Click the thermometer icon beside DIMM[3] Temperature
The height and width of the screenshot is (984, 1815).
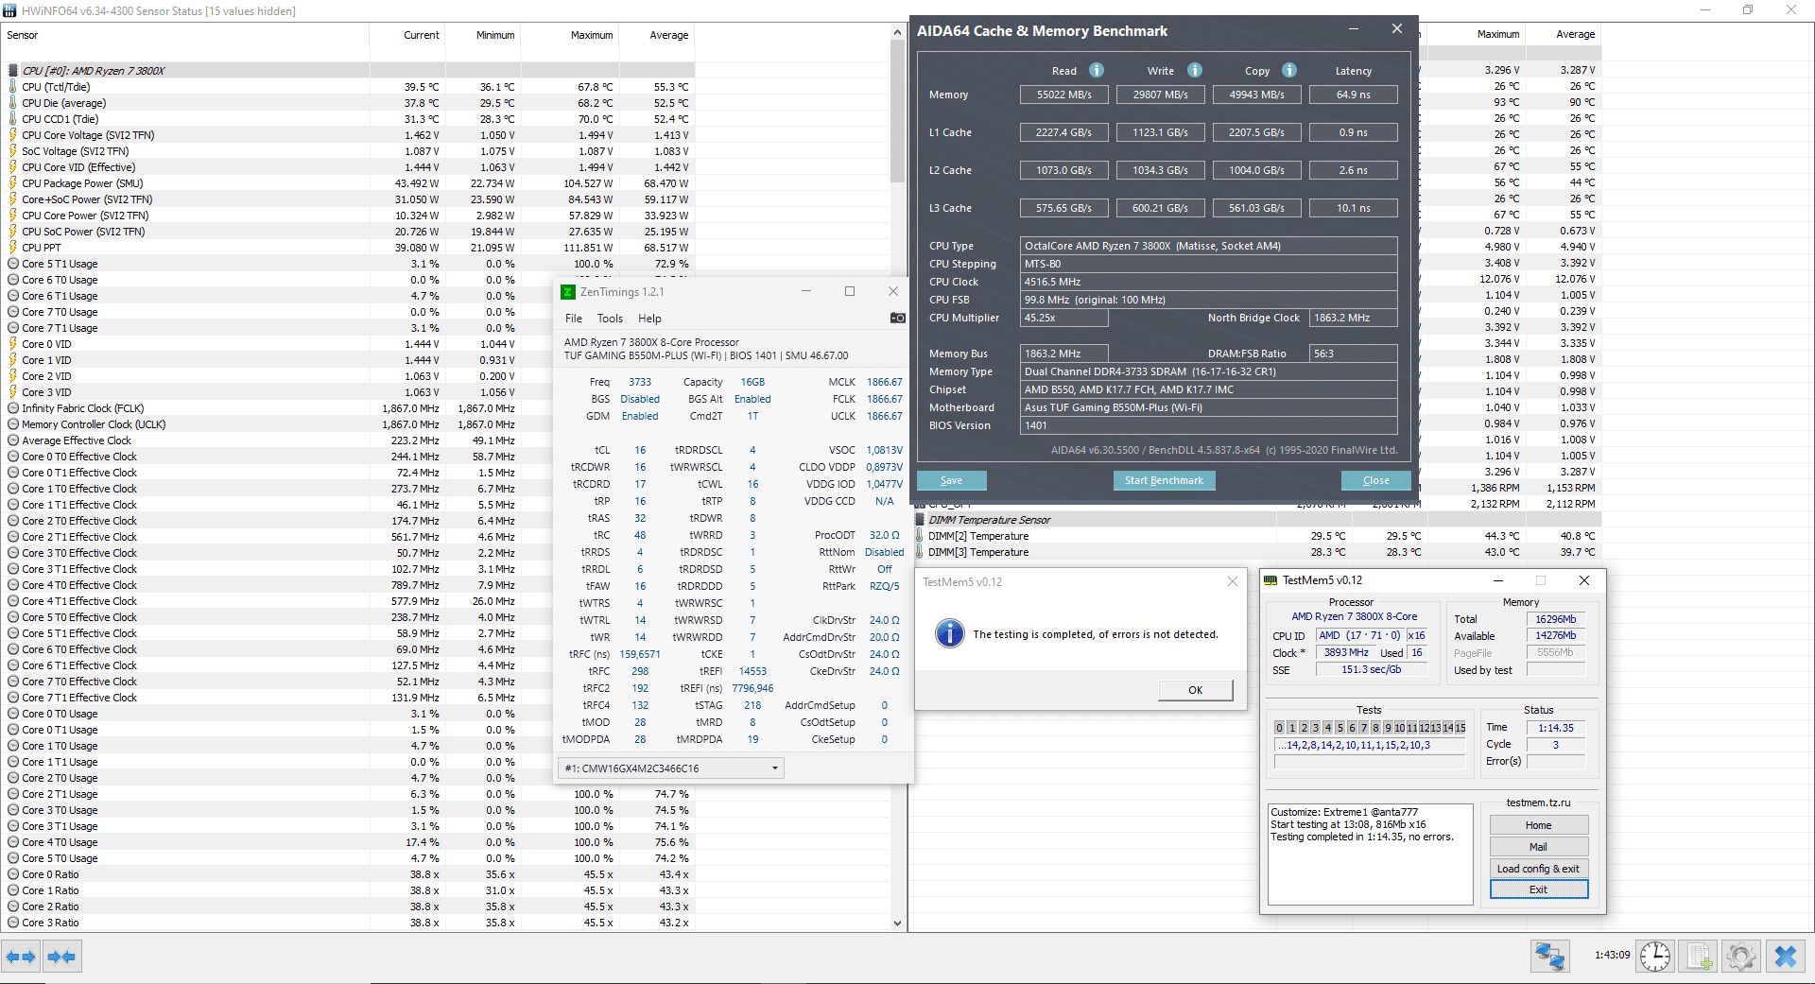click(920, 552)
